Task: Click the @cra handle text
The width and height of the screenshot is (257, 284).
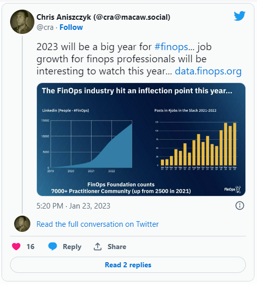Action: (x=45, y=27)
